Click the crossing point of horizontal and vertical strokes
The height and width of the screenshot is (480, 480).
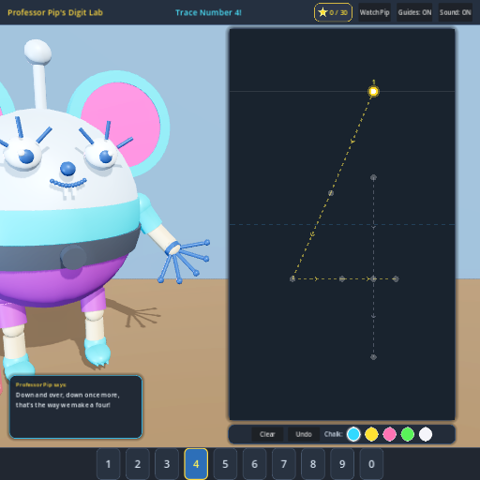(373, 278)
